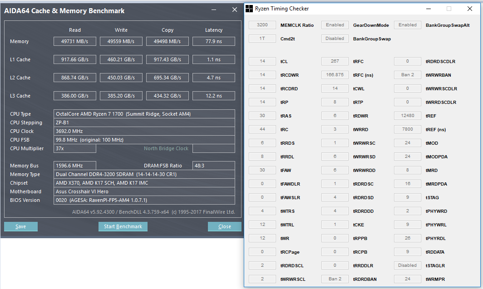483x289 pixels.
Task: Click tRC value 44
Action: (262, 129)
